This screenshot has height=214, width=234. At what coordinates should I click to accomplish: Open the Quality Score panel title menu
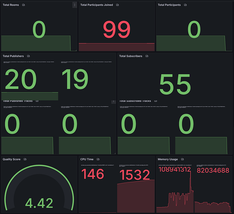11,159
